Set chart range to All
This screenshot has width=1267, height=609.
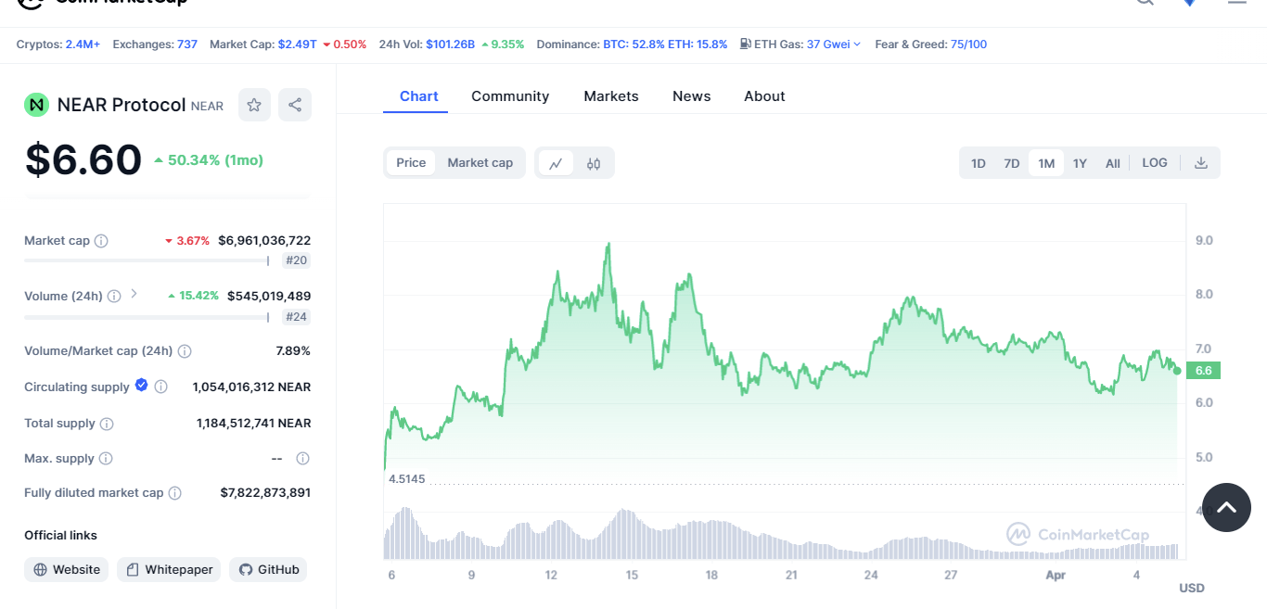click(x=1113, y=163)
